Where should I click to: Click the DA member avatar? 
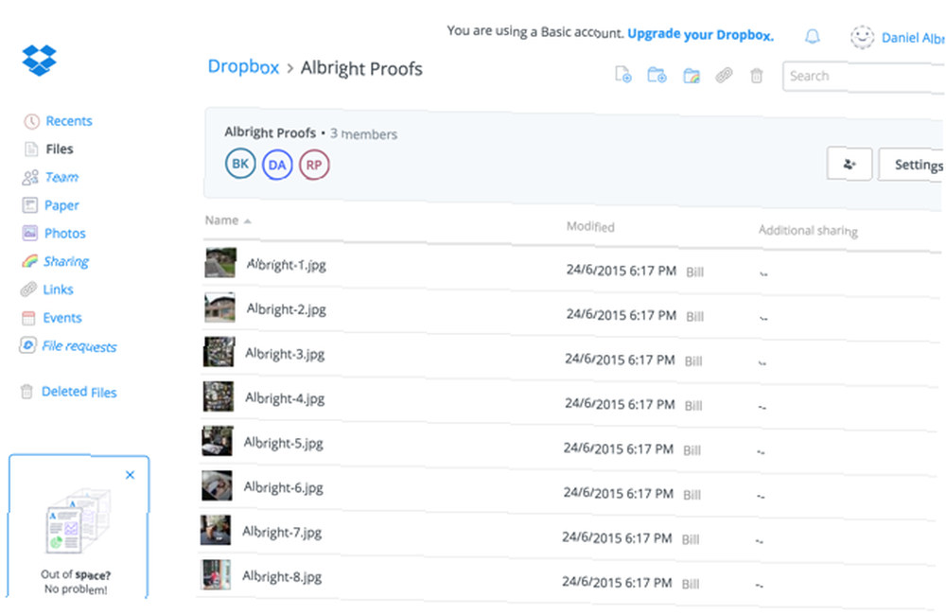click(277, 165)
